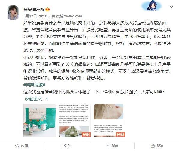Click the 长图 label on third image

tap(120, 134)
